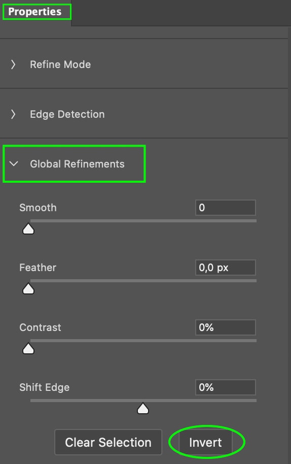Click the Contrast slider handle
This screenshot has width=291, height=464.
(x=28, y=349)
